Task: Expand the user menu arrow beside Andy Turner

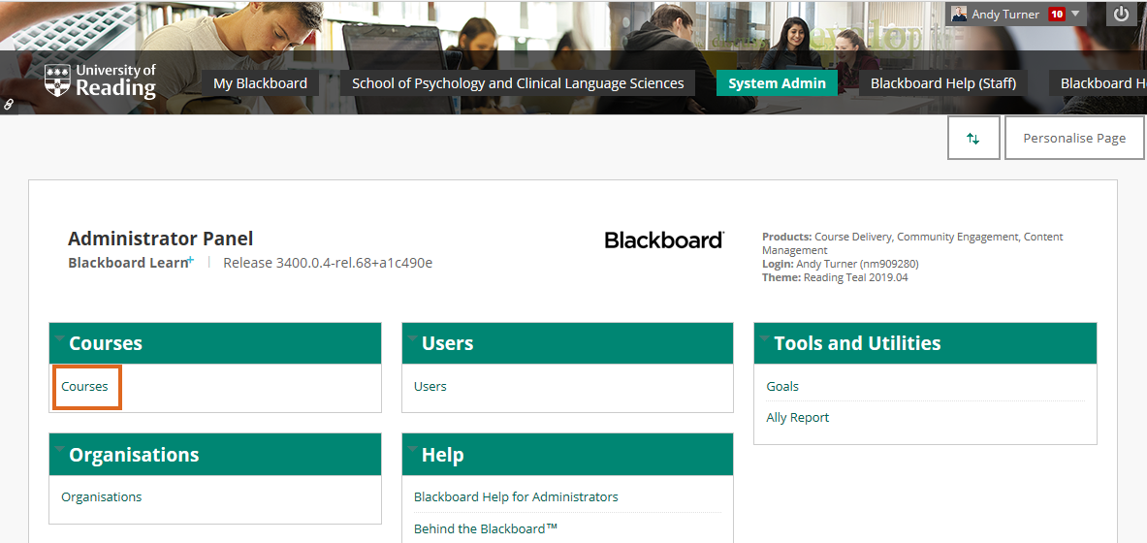Action: (1075, 14)
